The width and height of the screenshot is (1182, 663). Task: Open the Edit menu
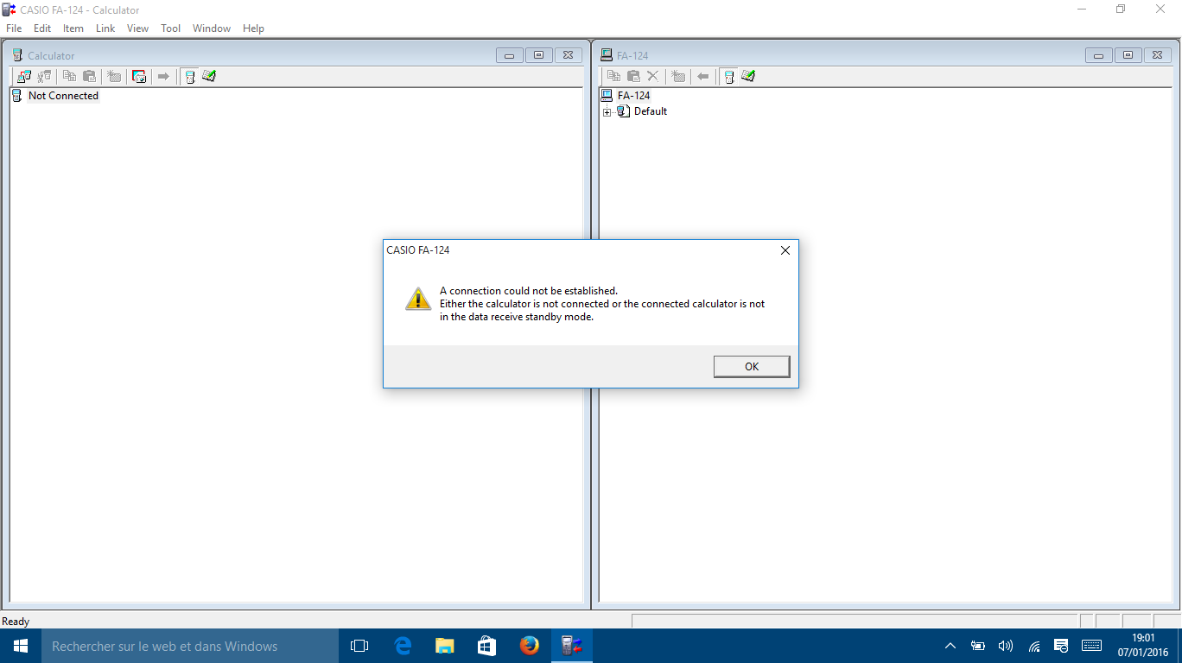(x=42, y=28)
